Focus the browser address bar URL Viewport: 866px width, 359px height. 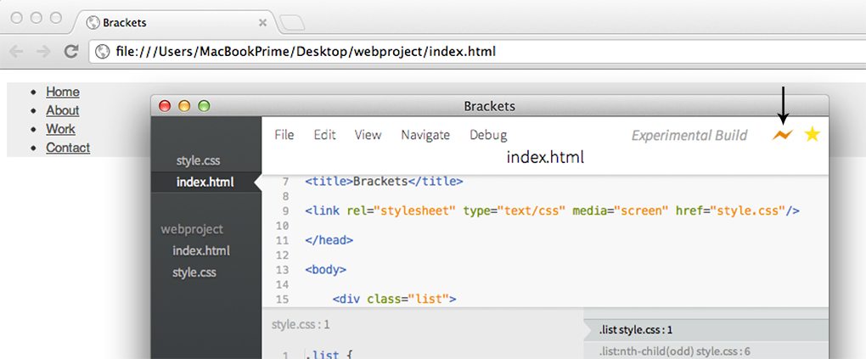pos(306,52)
